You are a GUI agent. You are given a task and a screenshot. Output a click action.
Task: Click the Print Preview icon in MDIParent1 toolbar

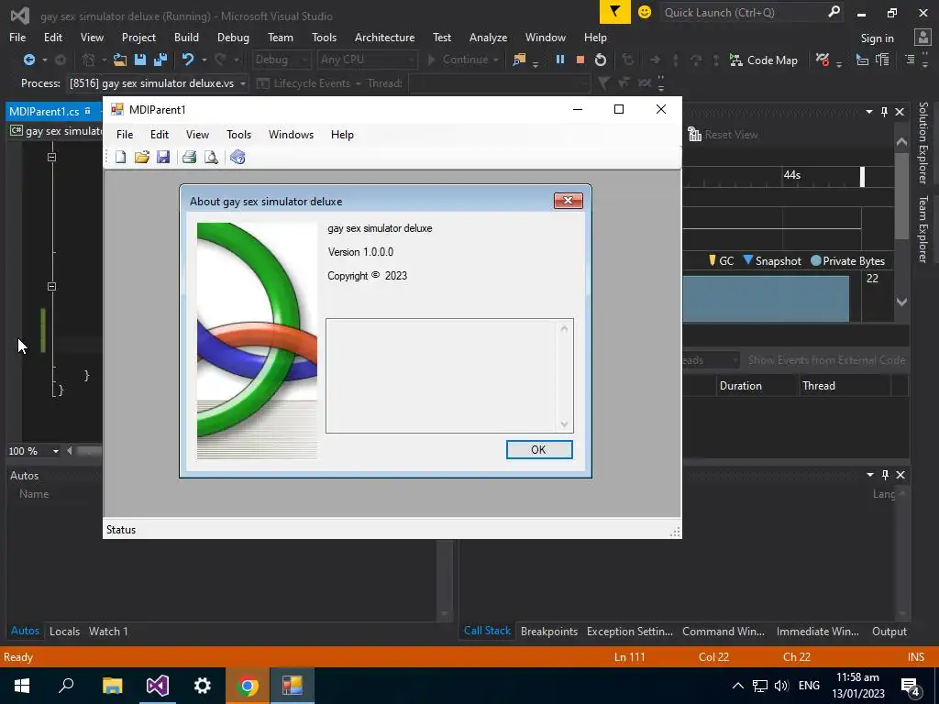coord(211,158)
